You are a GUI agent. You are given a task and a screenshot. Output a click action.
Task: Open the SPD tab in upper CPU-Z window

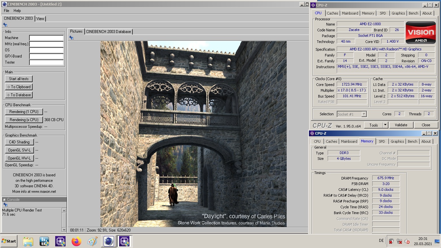point(383,13)
